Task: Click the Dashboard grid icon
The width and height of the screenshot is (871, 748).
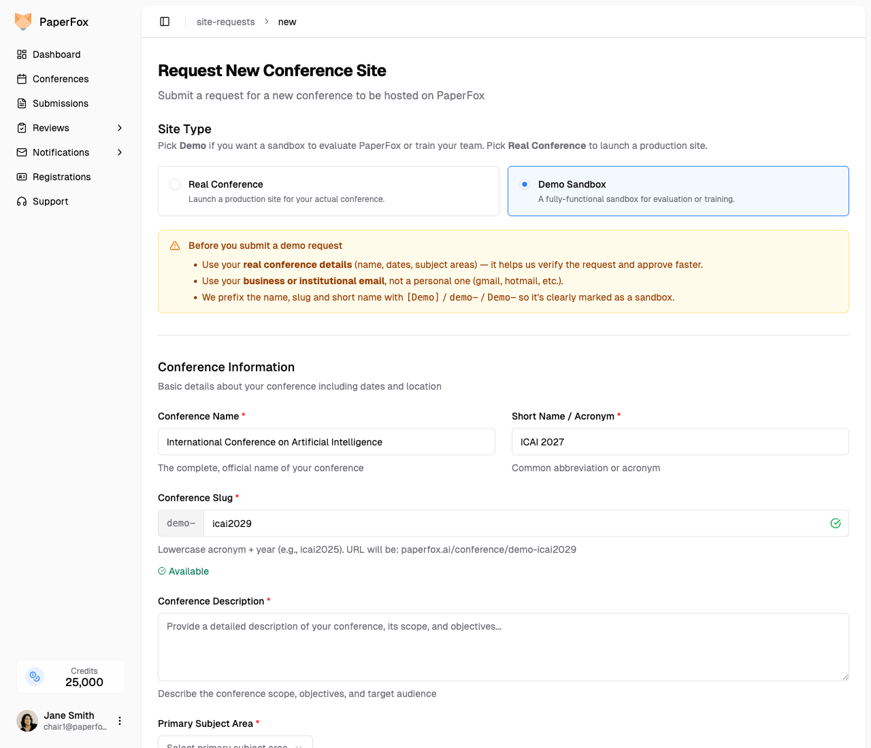Action: [22, 54]
